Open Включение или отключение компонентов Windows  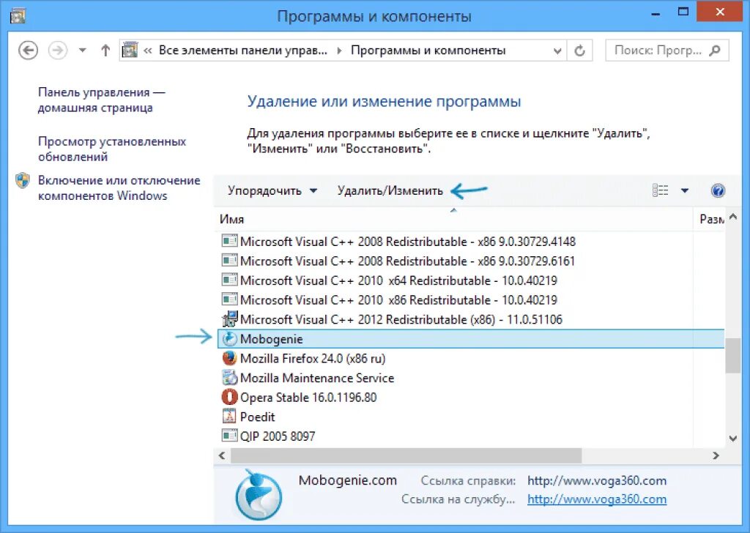click(x=119, y=188)
